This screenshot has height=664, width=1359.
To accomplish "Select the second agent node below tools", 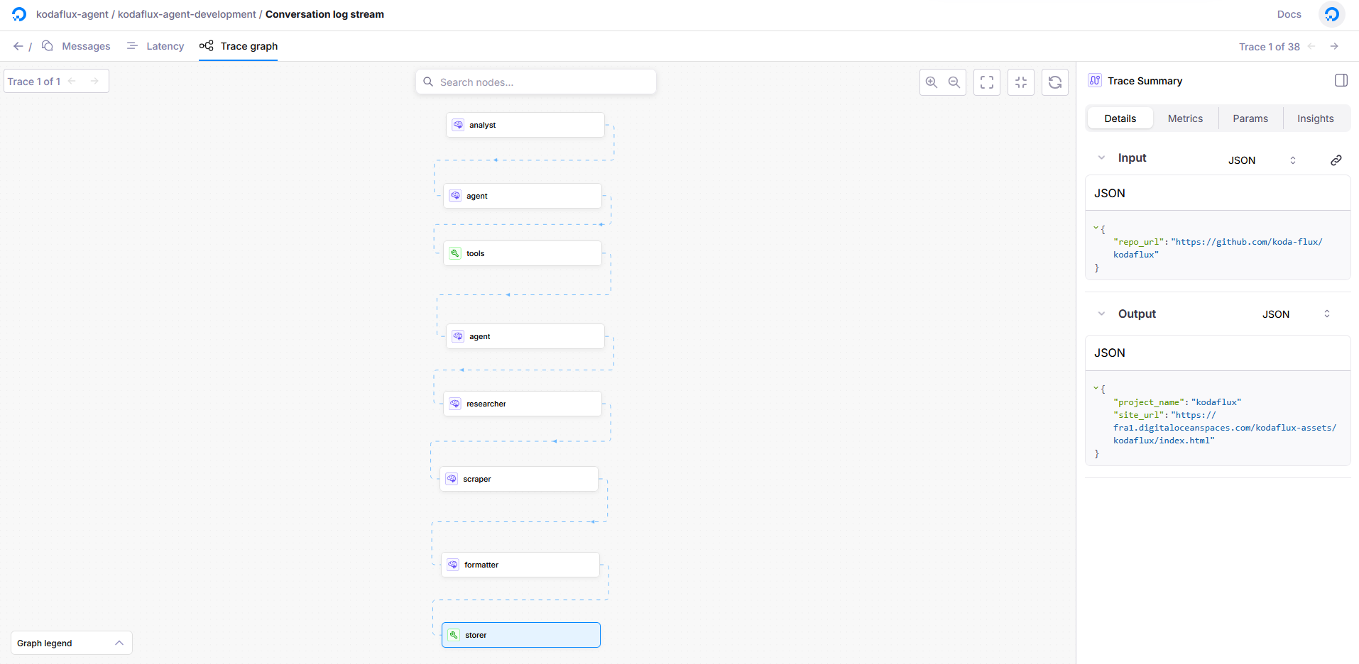I will [525, 336].
